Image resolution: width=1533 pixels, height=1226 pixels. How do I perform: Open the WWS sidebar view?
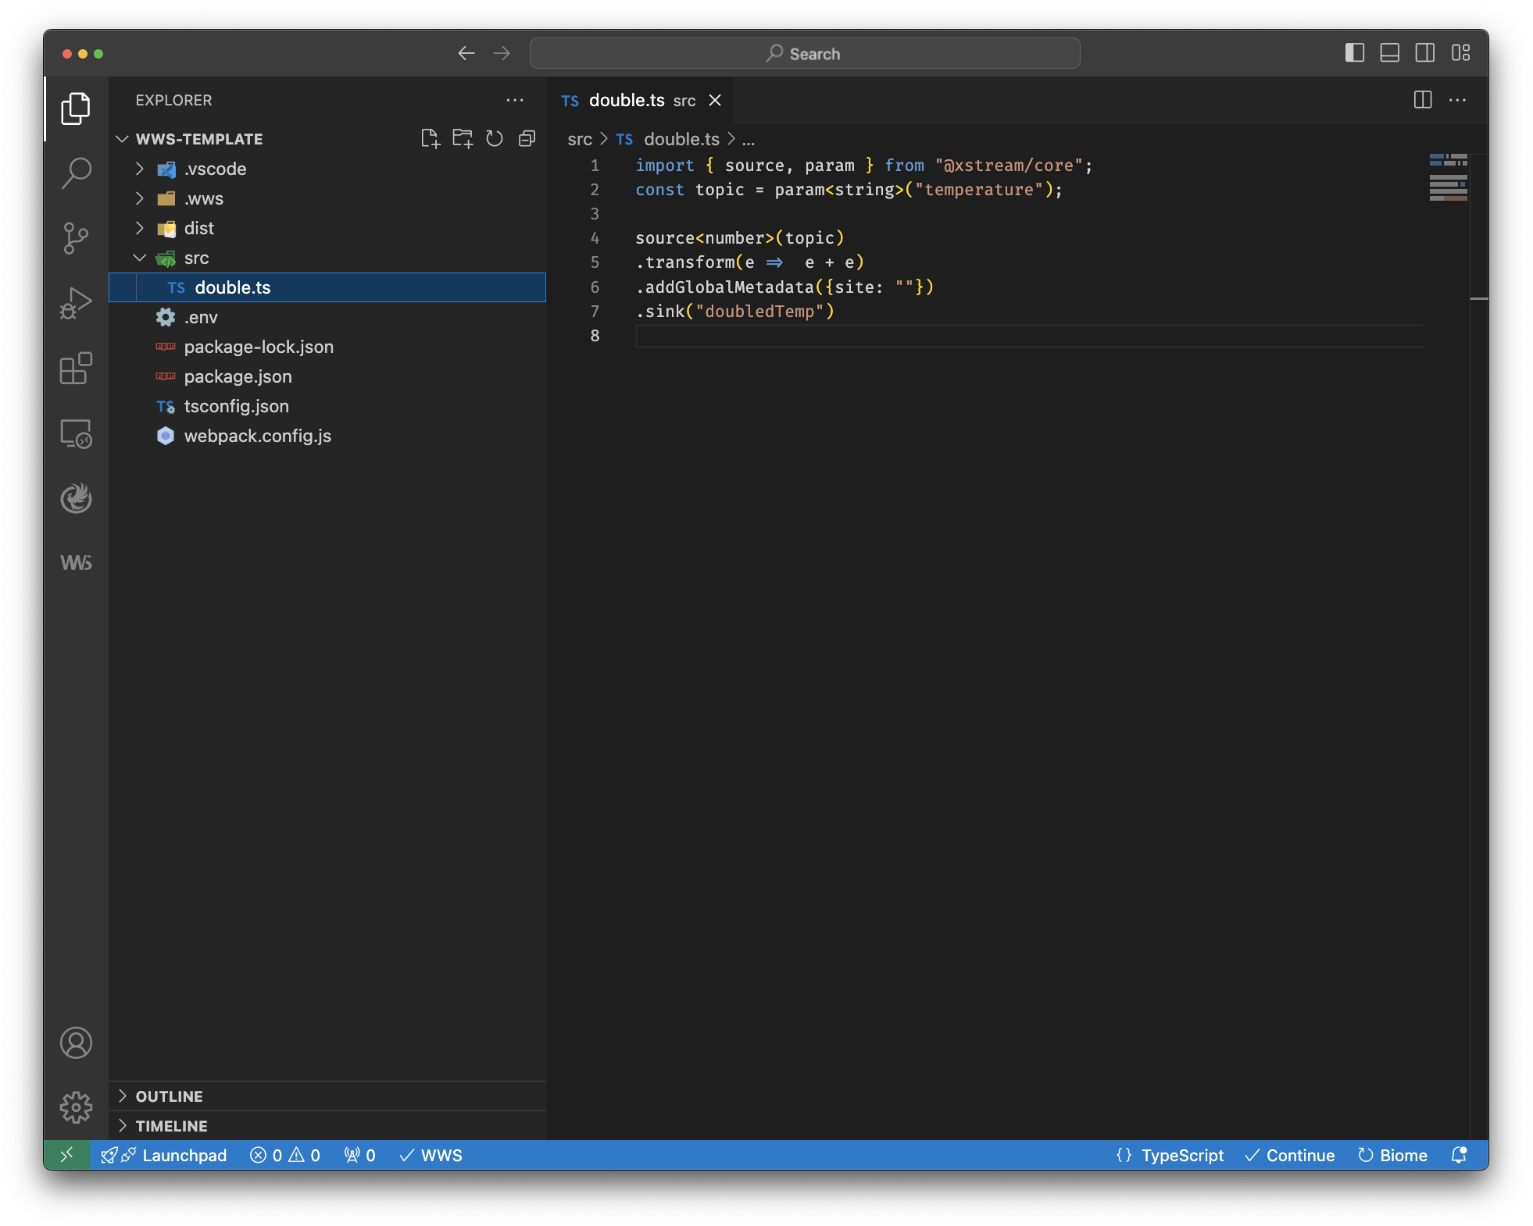(76, 562)
